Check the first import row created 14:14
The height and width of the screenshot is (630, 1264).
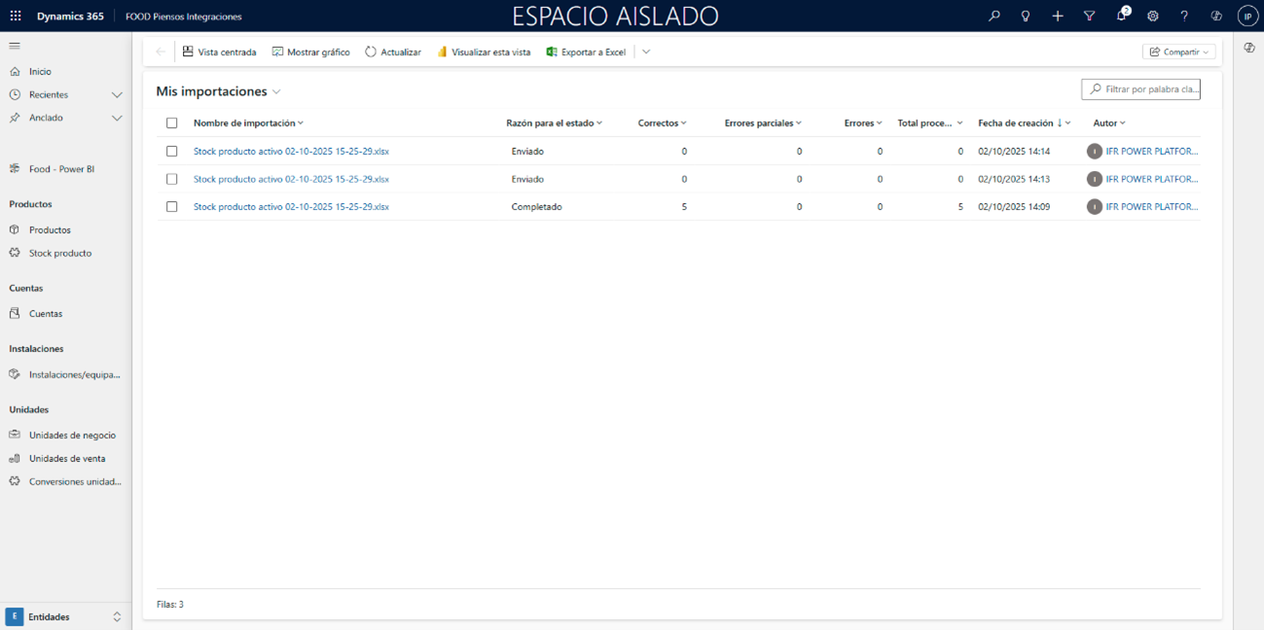(172, 152)
